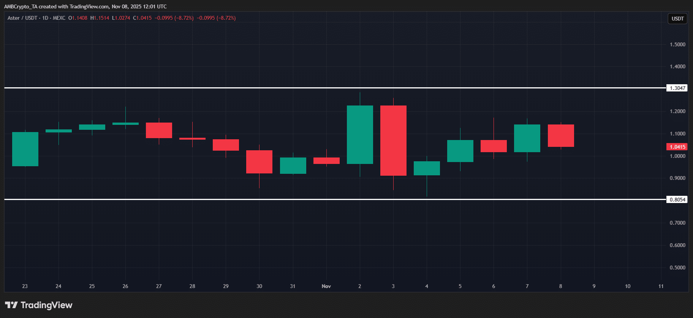Select the green candle for October 23
This screenshot has height=318, width=693.
(25, 149)
